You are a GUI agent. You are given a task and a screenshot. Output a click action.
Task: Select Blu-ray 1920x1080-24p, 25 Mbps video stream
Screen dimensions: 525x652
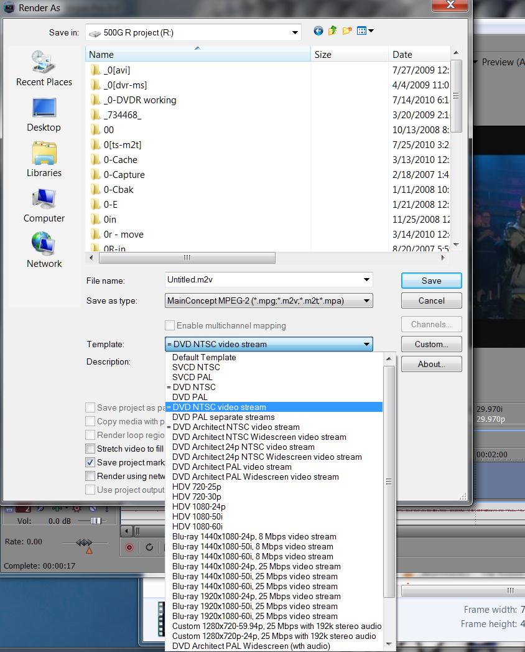(x=274, y=596)
